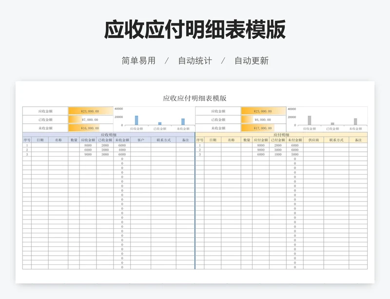This screenshot has width=390, height=299.
Task: Click the large heading 应收应付明细表模版
Action: [195, 30]
